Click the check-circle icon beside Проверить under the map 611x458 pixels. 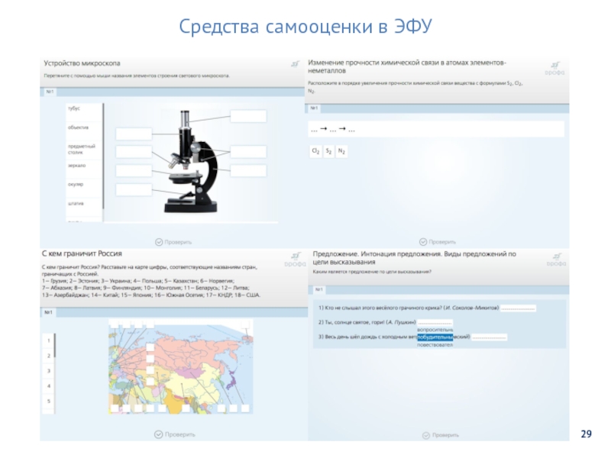[158, 434]
